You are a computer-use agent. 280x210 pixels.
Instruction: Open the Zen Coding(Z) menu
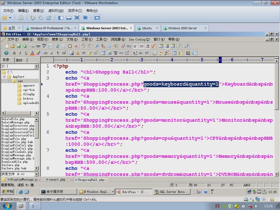click(x=139, y=39)
